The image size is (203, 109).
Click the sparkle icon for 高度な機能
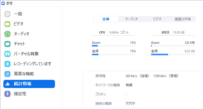(x=7, y=74)
